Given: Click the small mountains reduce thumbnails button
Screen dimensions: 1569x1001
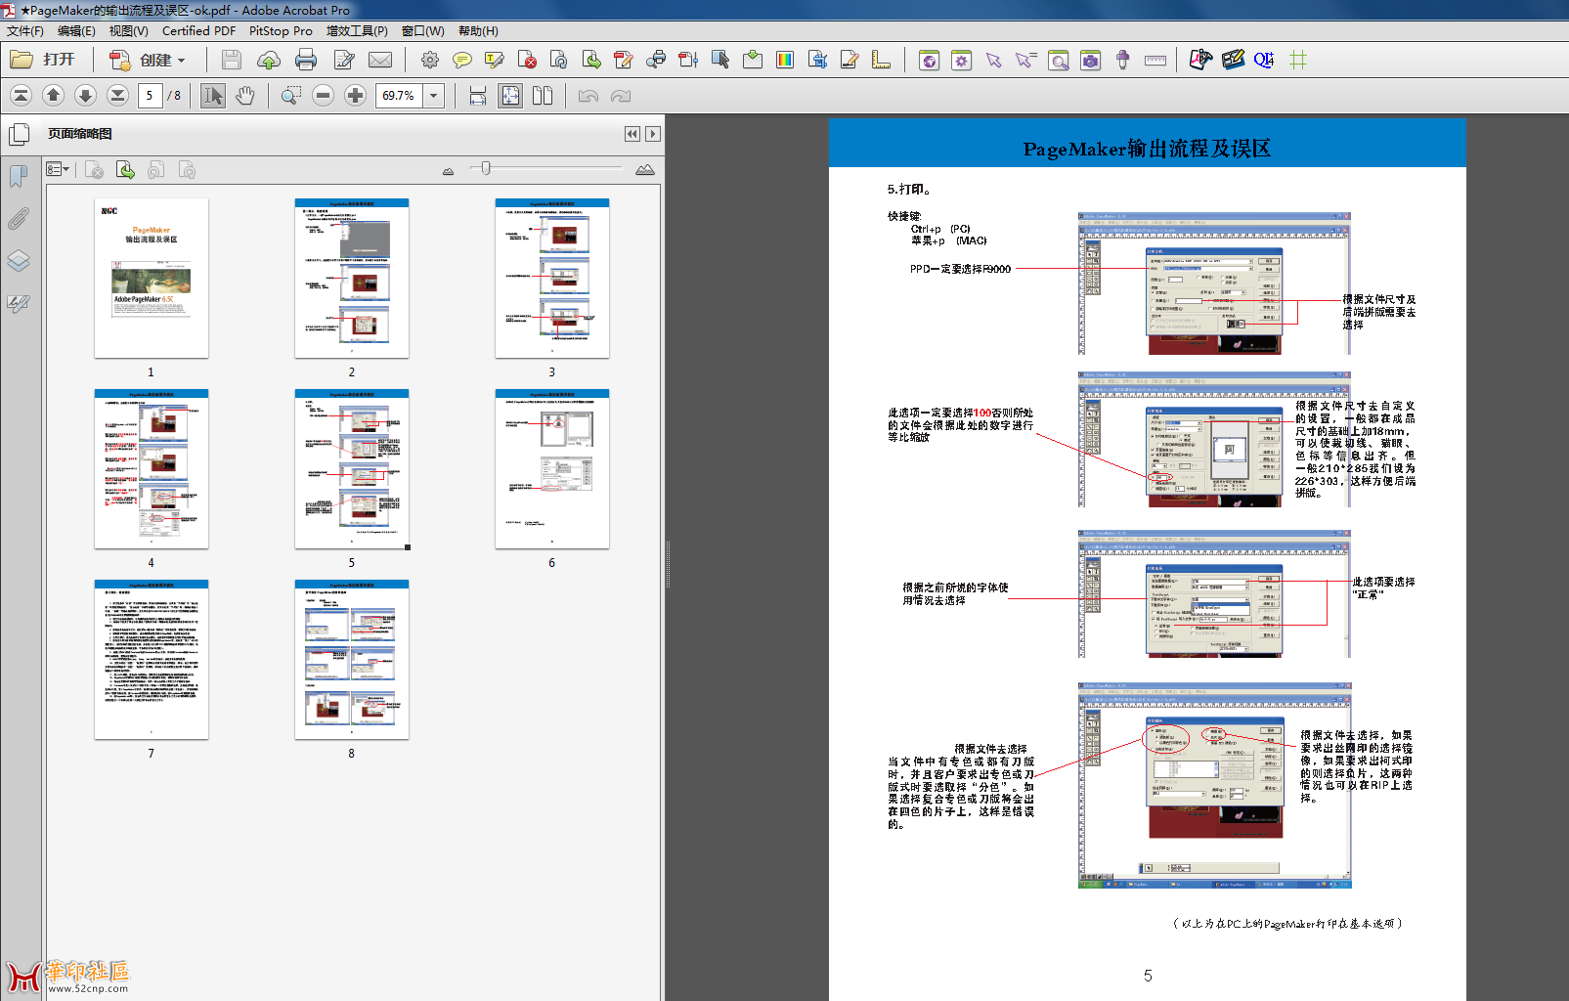Looking at the screenshot, I should pyautogui.click(x=448, y=171).
